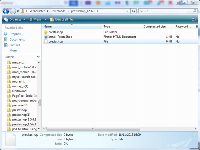Select preparser10 in the folder tree

pos(20,105)
